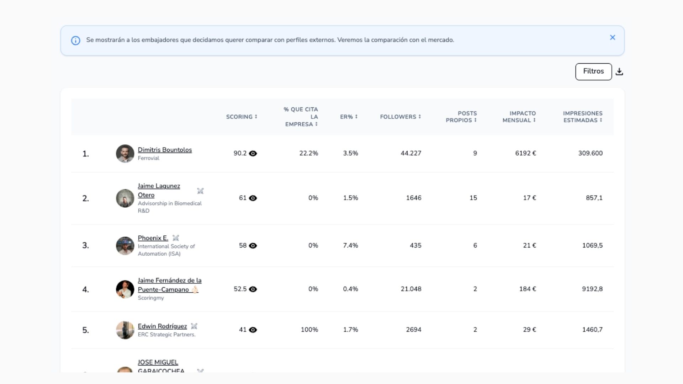Toggle eye icon next to score 61
Screen dimensions: 683x384
click(x=253, y=198)
